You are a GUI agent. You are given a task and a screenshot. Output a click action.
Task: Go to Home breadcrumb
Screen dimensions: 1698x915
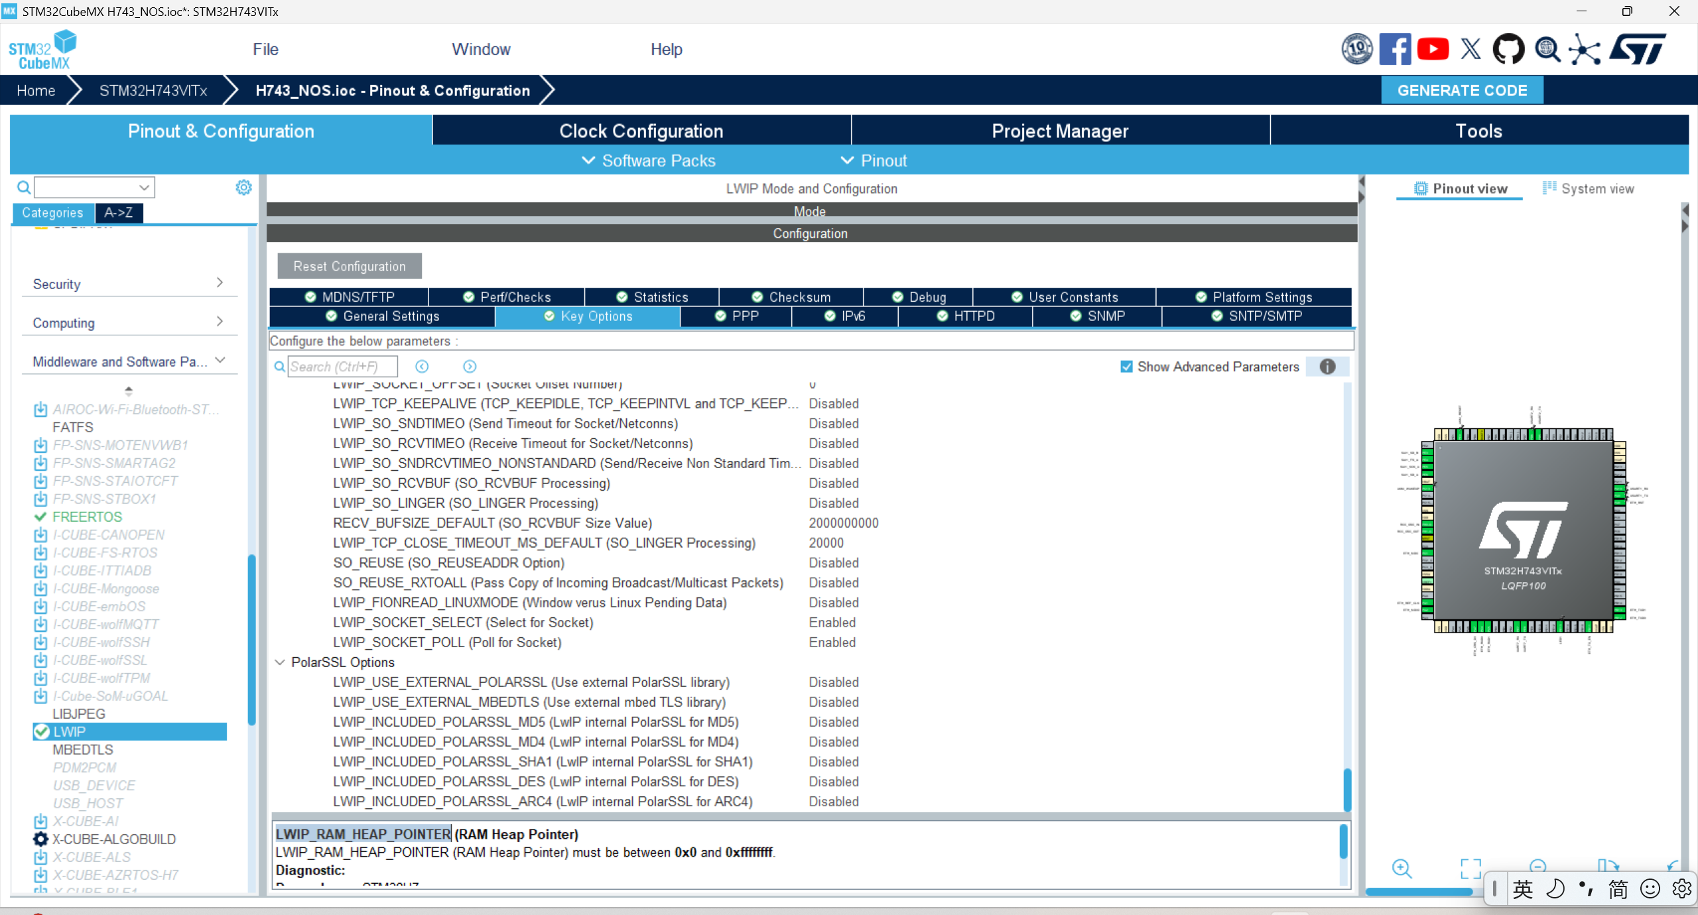[x=36, y=90]
